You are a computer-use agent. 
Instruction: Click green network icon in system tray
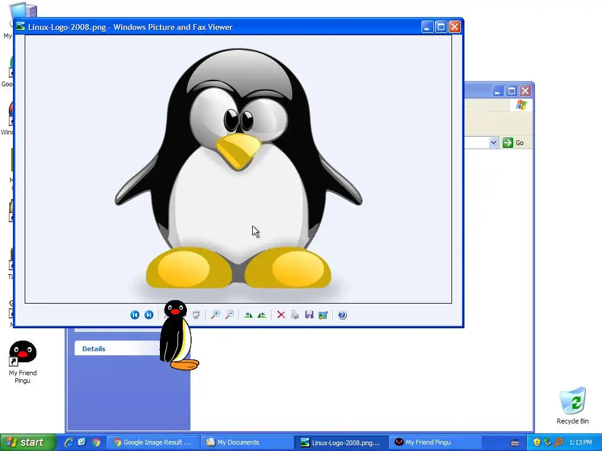coord(548,442)
